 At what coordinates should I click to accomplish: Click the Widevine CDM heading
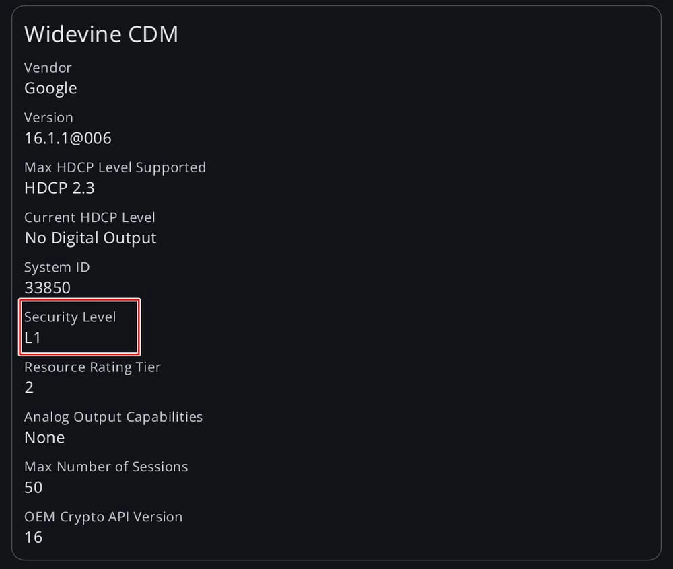[101, 34]
